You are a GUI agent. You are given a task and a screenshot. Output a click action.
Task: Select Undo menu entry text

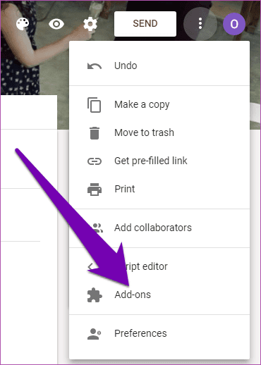coord(126,66)
